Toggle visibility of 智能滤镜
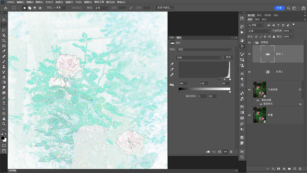307x173 pixels. [258, 100]
